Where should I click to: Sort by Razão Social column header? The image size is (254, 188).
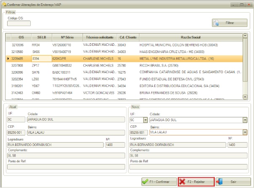pos(191,37)
